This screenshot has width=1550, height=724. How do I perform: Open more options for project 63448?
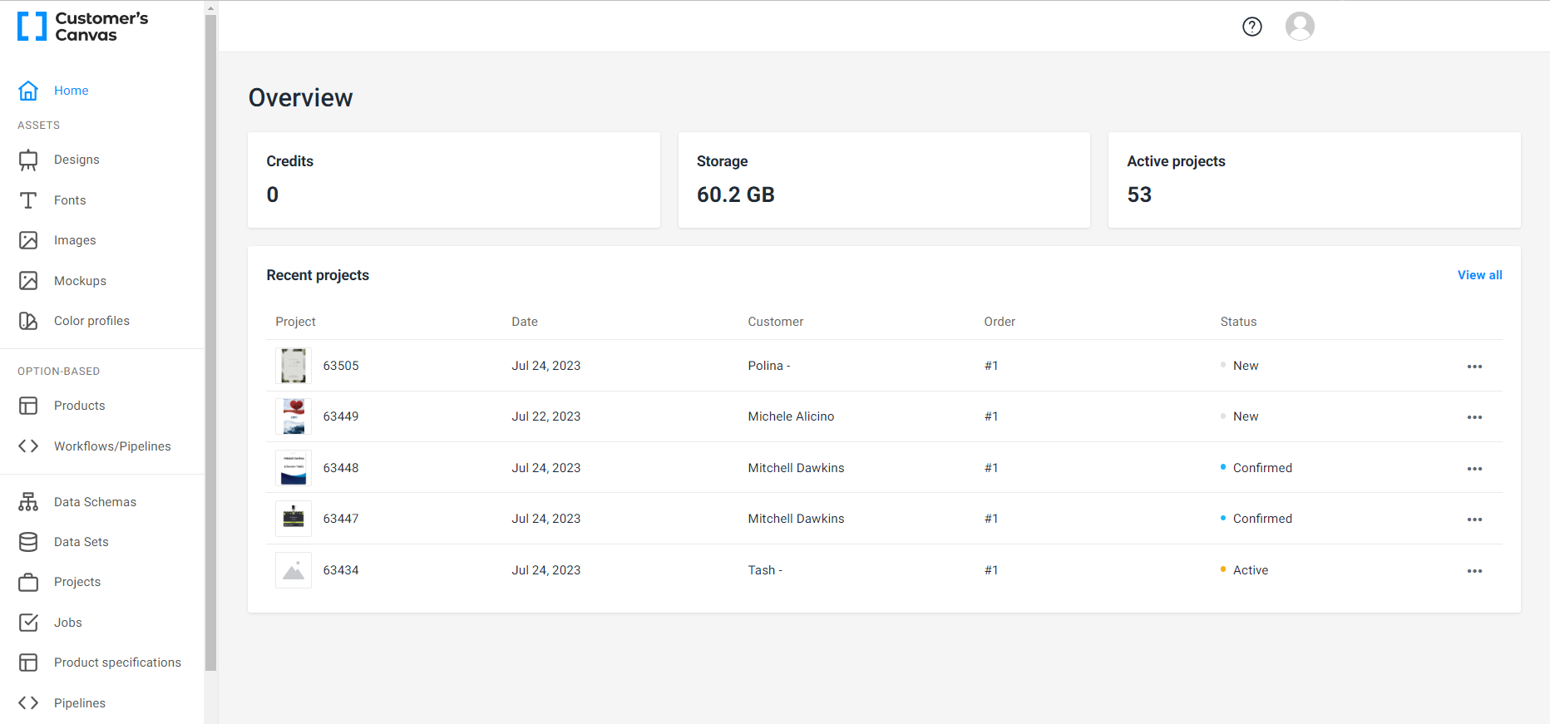[x=1474, y=469]
